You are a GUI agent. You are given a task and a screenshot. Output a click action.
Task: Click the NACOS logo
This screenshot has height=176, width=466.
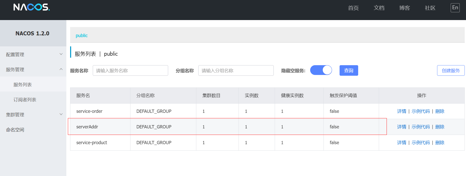click(31, 7)
